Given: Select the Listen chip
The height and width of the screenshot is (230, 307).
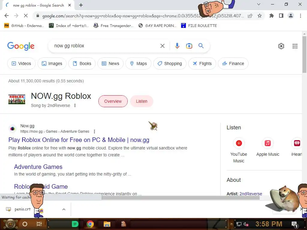Looking at the screenshot, I should 142,101.
